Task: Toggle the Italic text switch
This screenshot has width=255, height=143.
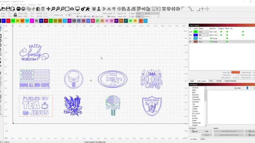Action: click(x=85, y=17)
